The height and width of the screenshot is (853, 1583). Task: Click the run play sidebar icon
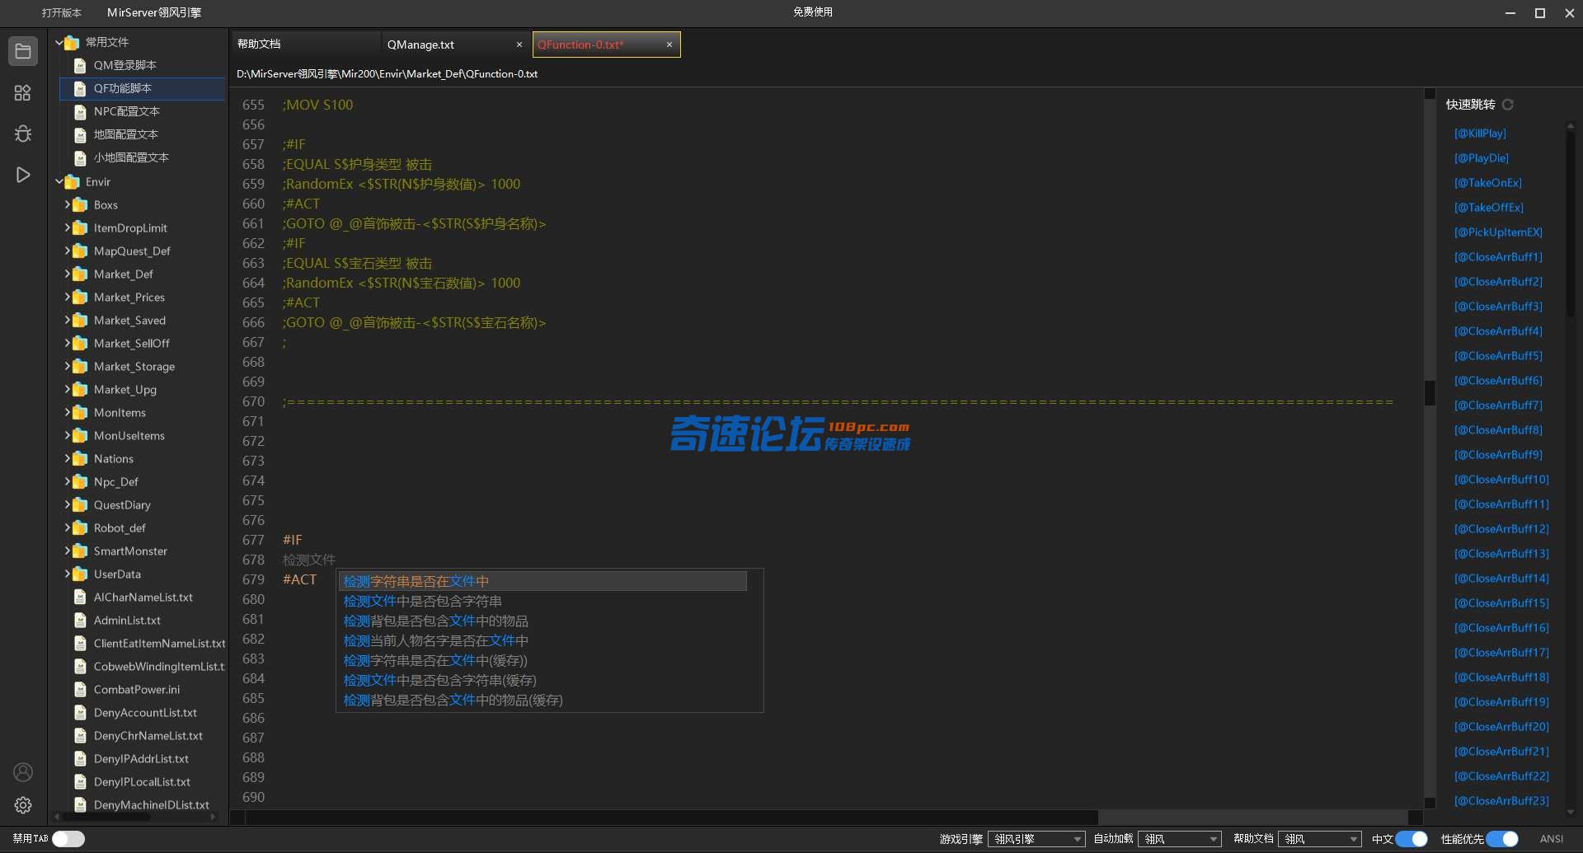tap(23, 175)
